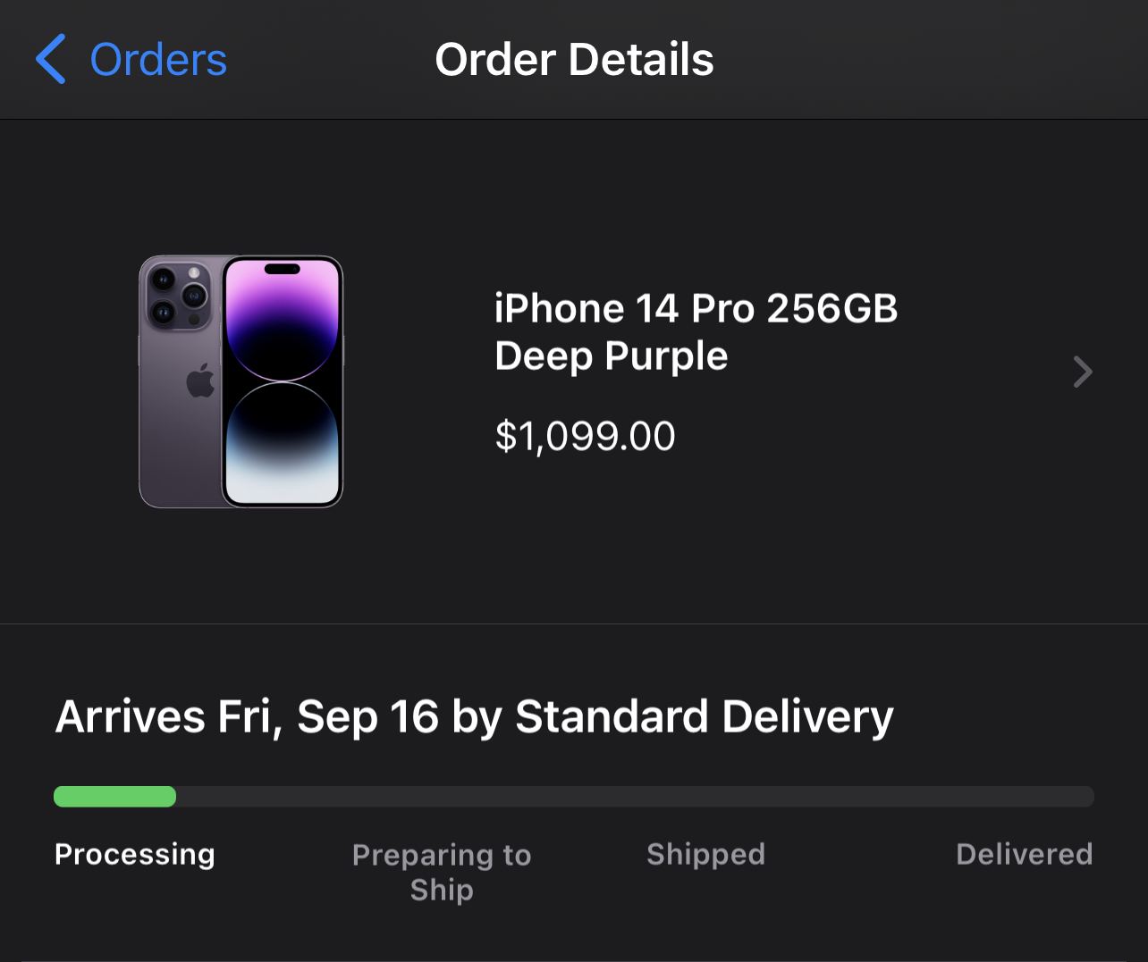The image size is (1148, 962).
Task: Select the Shipped status stage
Action: click(x=705, y=855)
